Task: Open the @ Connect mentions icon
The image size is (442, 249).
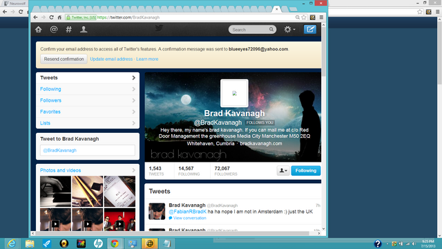Action: [54, 29]
